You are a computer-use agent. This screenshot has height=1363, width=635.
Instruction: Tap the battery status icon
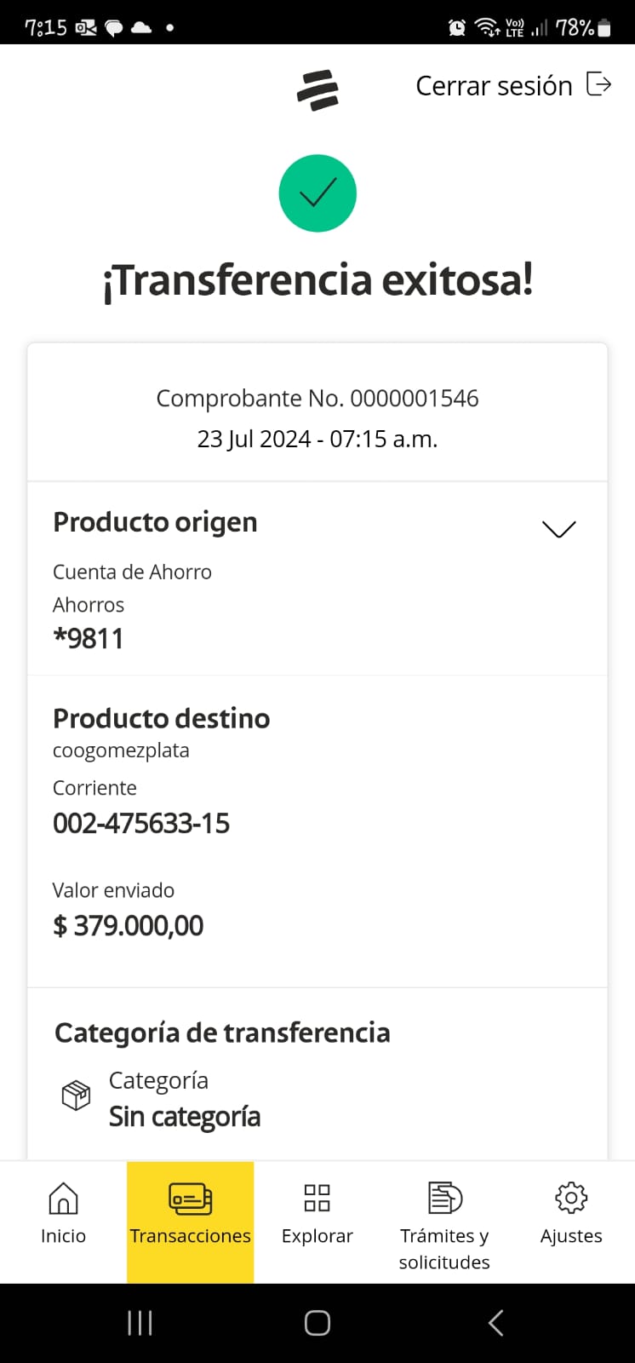click(604, 28)
